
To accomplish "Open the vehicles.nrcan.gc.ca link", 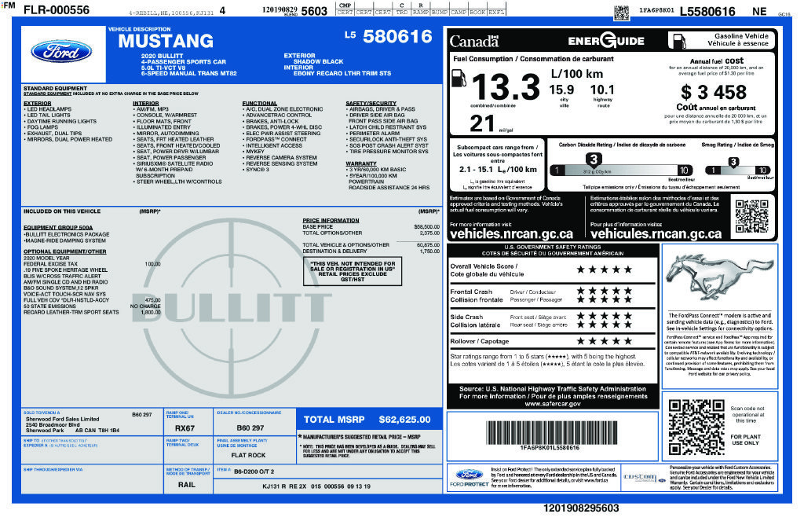I will pos(510,234).
